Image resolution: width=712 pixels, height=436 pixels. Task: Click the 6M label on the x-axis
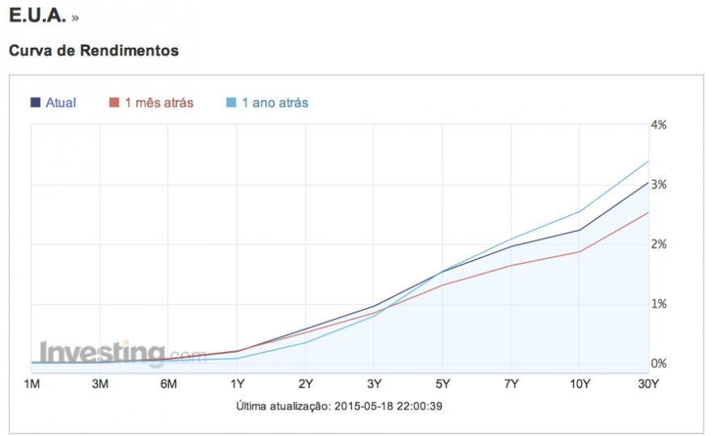pyautogui.click(x=168, y=383)
